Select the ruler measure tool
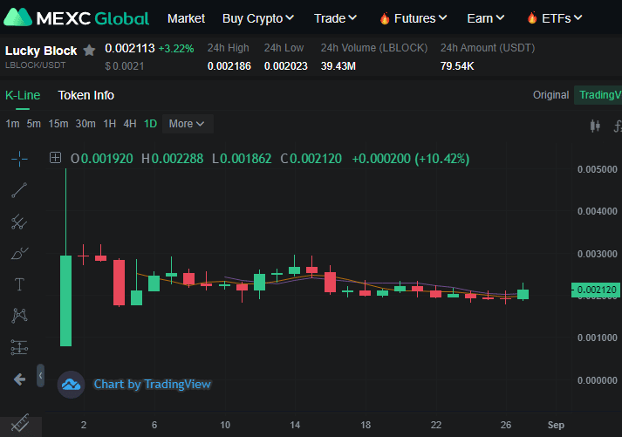This screenshot has height=437, width=622. pos(20,424)
